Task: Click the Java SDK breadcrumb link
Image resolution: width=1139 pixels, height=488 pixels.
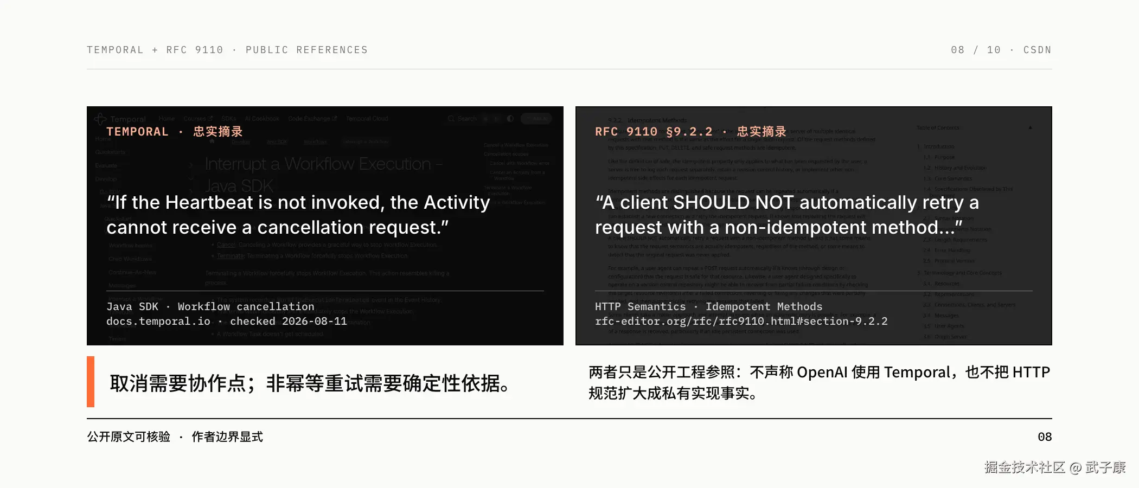Action: (277, 142)
